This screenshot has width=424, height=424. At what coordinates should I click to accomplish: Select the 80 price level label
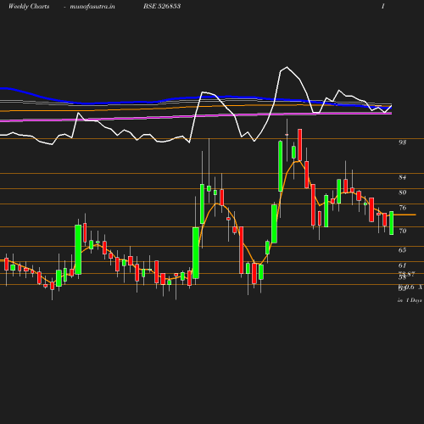coord(402,192)
